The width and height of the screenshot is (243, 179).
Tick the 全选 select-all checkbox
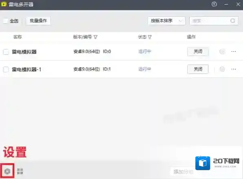coord(5,21)
